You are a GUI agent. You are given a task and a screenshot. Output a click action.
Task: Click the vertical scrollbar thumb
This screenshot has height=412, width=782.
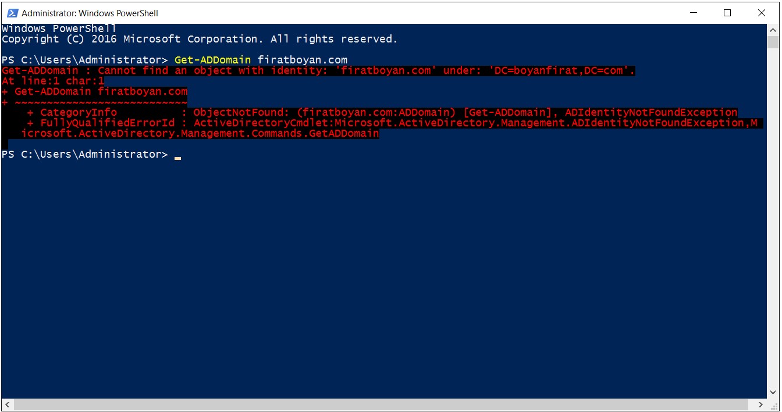click(x=773, y=42)
